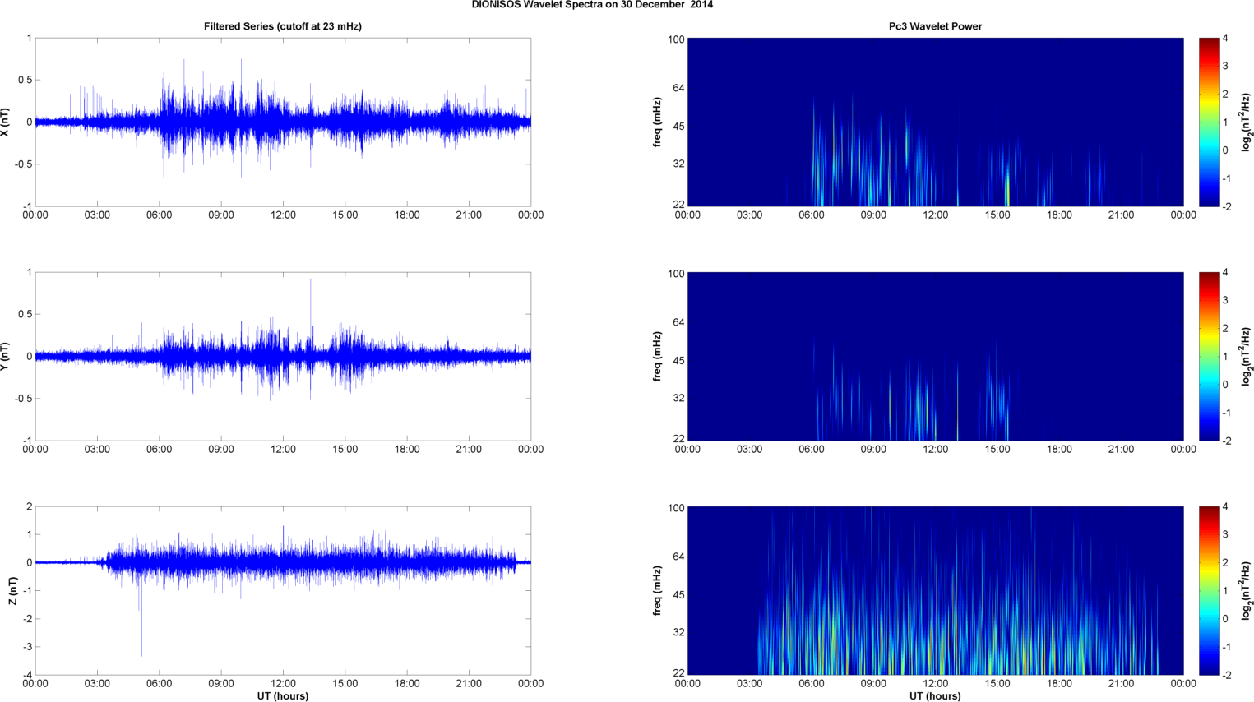Click the freq (mHz) label of Z spectrogram
Screen dimensions: 1254x702
(658, 590)
